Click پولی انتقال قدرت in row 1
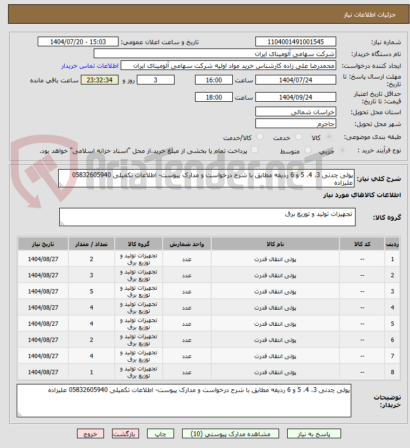410x448 pixels. point(275,259)
